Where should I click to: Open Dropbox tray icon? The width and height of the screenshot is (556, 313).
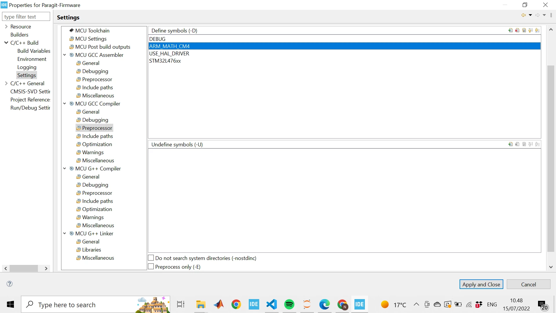tap(479, 304)
